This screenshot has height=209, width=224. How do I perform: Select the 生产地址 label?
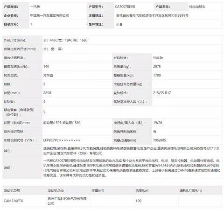point(96,24)
